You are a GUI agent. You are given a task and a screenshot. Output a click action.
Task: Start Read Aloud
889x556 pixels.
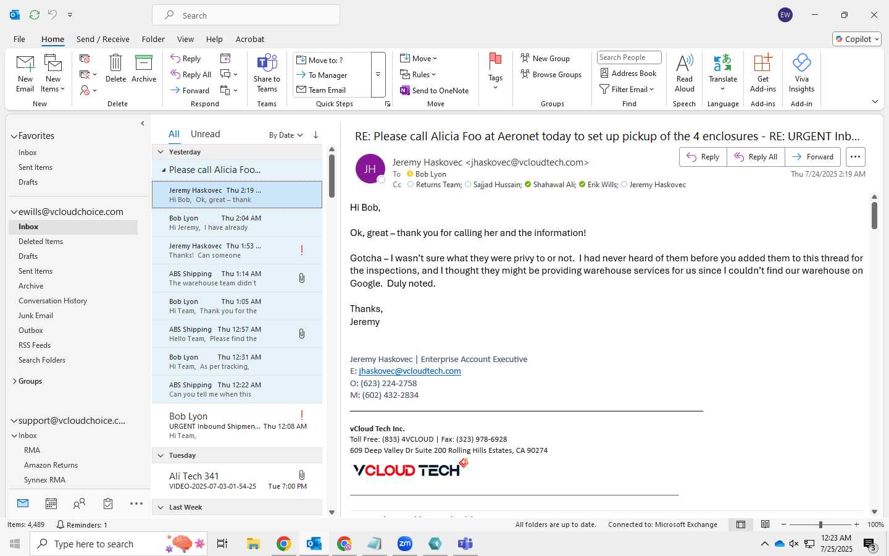685,74
